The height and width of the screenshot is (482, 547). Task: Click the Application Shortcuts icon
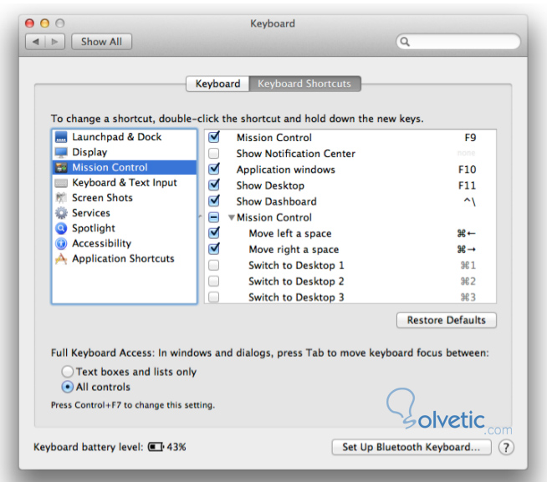click(x=61, y=259)
